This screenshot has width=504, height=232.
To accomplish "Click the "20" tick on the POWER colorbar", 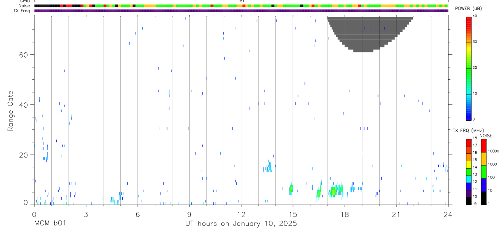I will click(x=475, y=68).
